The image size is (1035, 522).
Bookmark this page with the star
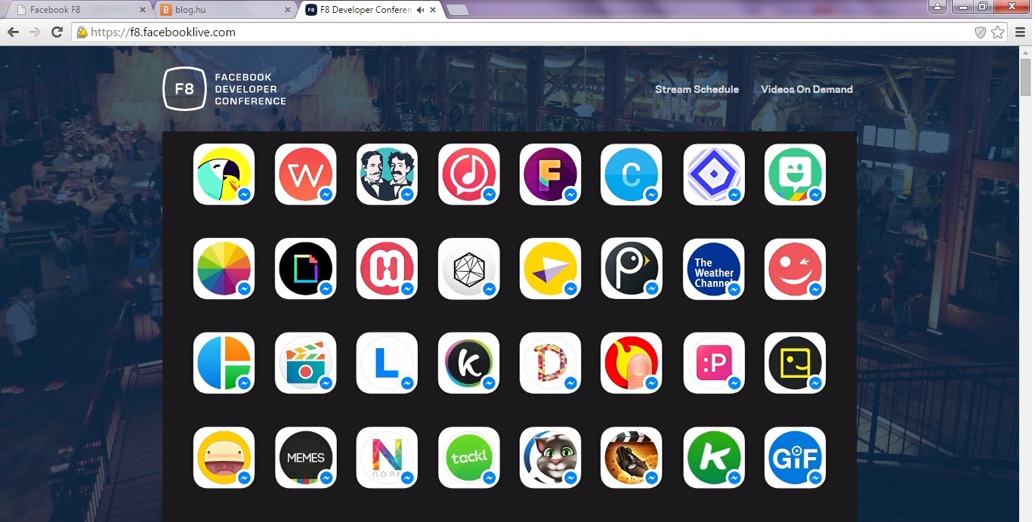point(998,32)
